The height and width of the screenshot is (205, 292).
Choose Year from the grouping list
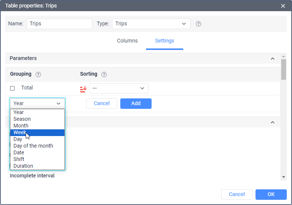pos(37,112)
